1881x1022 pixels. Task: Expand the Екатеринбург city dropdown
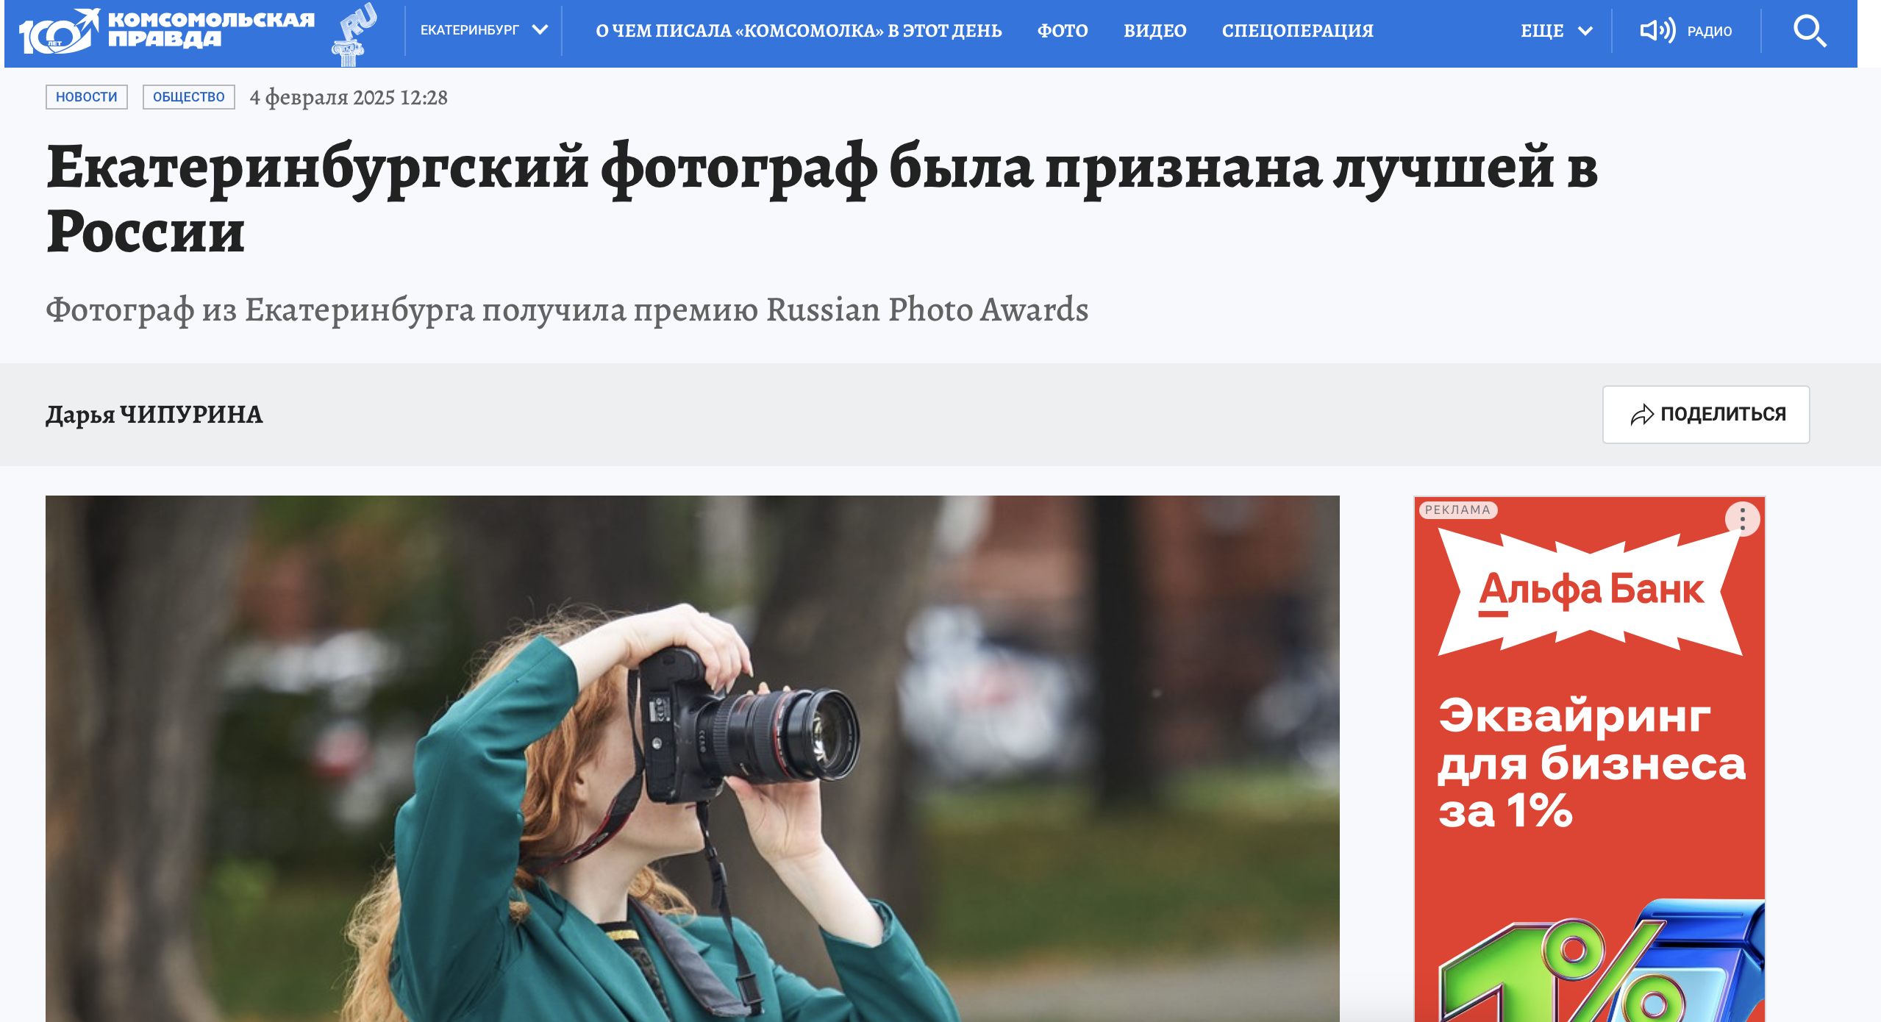click(x=483, y=30)
